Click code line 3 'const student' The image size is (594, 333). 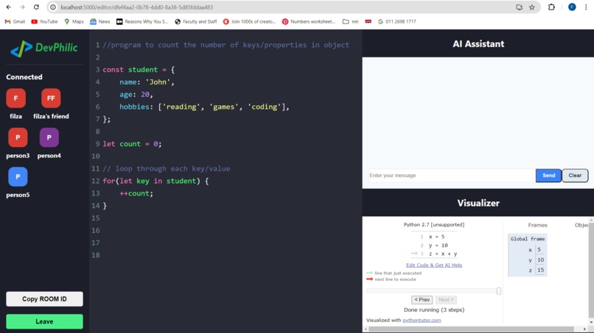click(139, 70)
